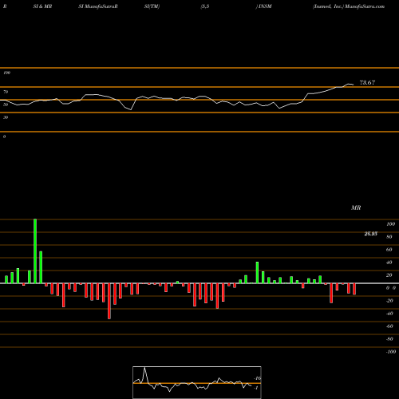Image resolution: width=399 pixels, height=399 pixels.
Task: Click the MR axis zero label '0 0'
Action: tap(391, 288)
